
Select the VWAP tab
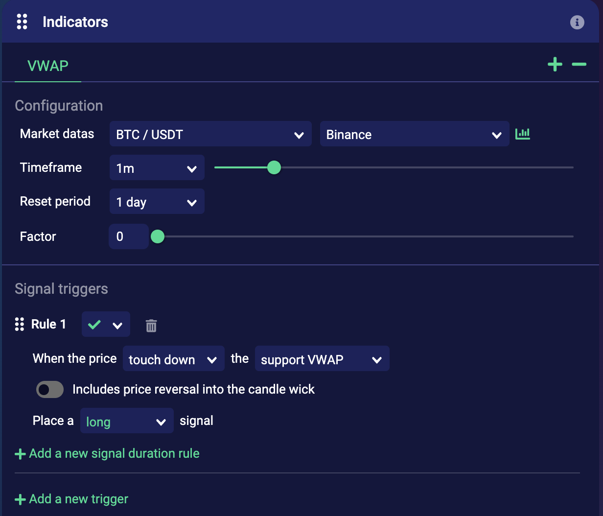48,66
